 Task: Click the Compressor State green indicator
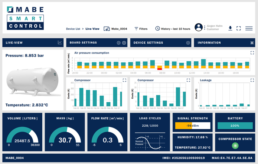(x=234, y=146)
